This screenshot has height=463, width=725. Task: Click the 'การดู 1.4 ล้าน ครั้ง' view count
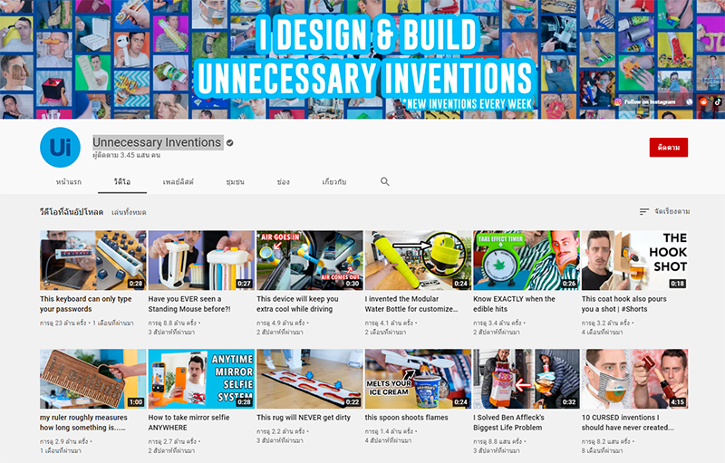tap(390, 431)
